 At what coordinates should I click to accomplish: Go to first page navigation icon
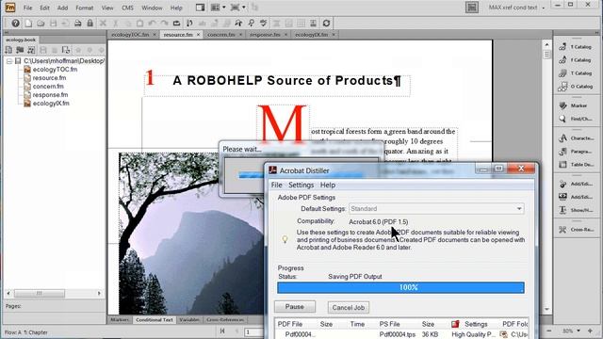point(222,331)
